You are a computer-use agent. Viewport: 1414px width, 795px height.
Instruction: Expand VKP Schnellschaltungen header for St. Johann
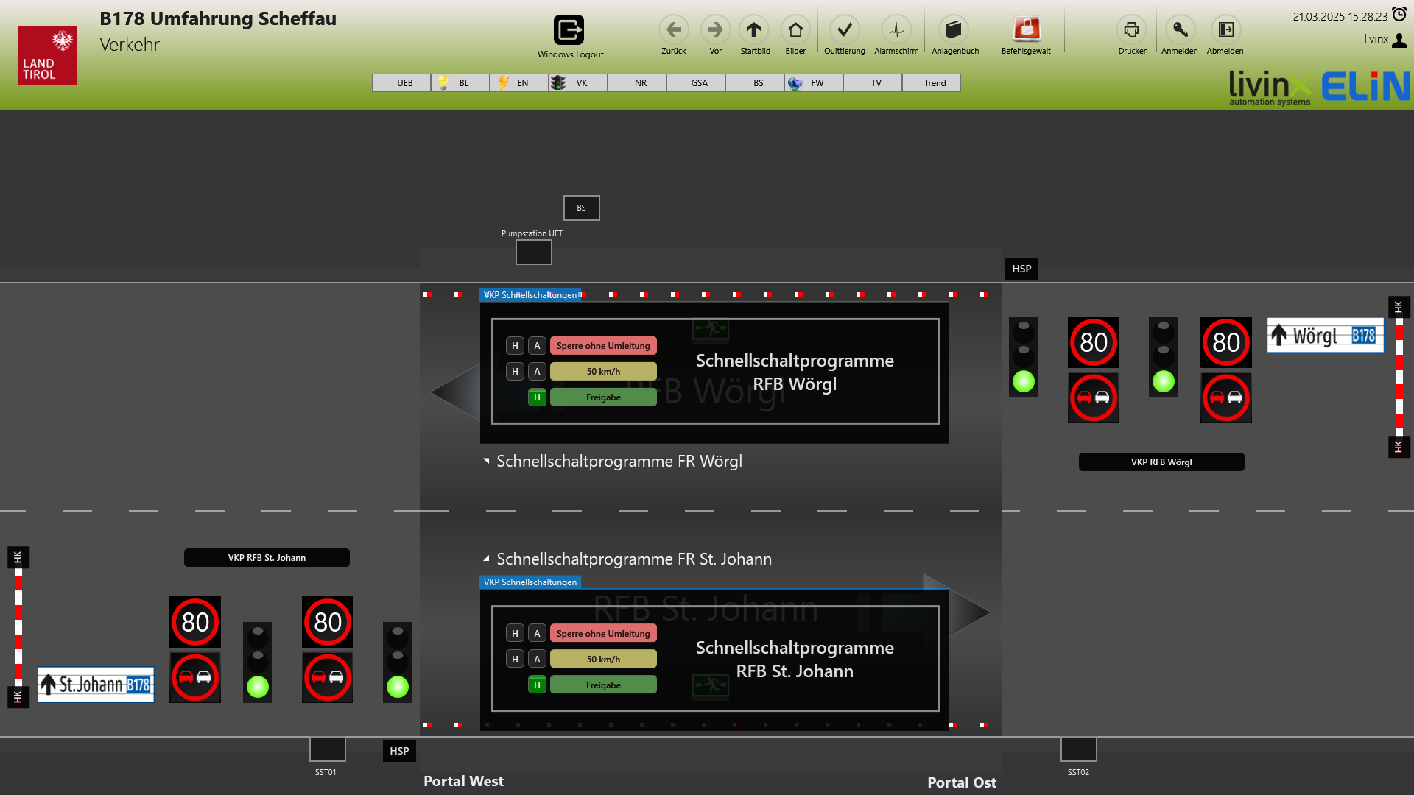530,582
